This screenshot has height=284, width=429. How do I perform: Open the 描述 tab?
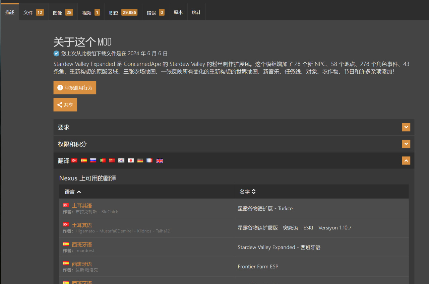[x=10, y=12]
